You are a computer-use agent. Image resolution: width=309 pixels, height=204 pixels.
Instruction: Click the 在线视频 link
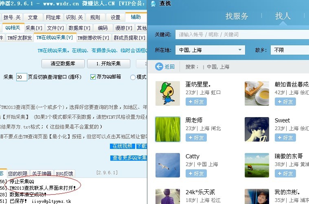122,146
